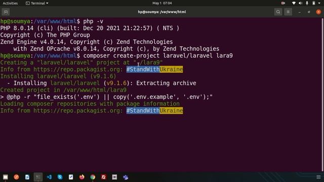Click 'Copyright (c) The PHP Group' line
The image size is (324, 182).
click(45, 35)
